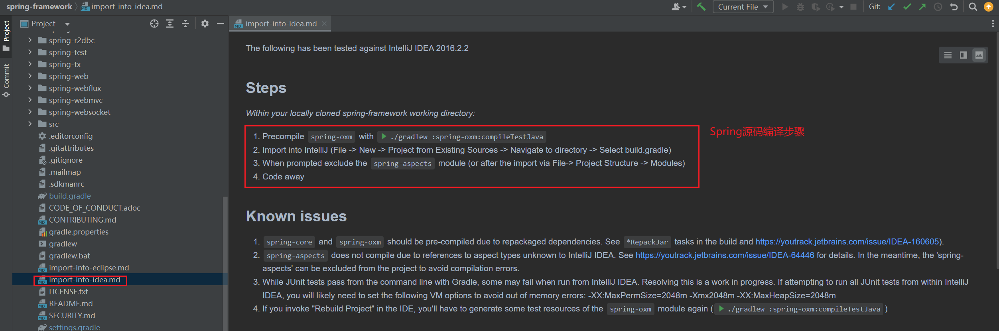The image size is (999, 331).
Task: Select LICENSE.txt file
Action: coord(68,292)
